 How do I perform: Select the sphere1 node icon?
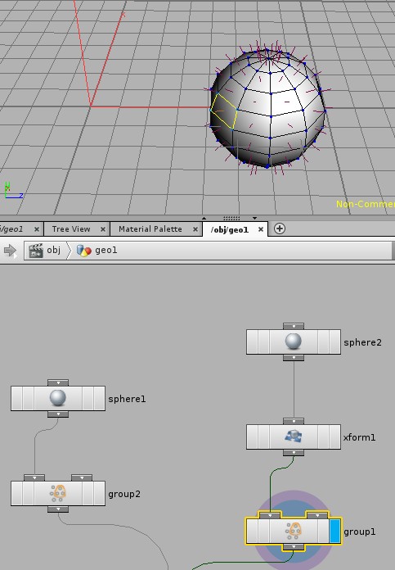click(x=58, y=398)
